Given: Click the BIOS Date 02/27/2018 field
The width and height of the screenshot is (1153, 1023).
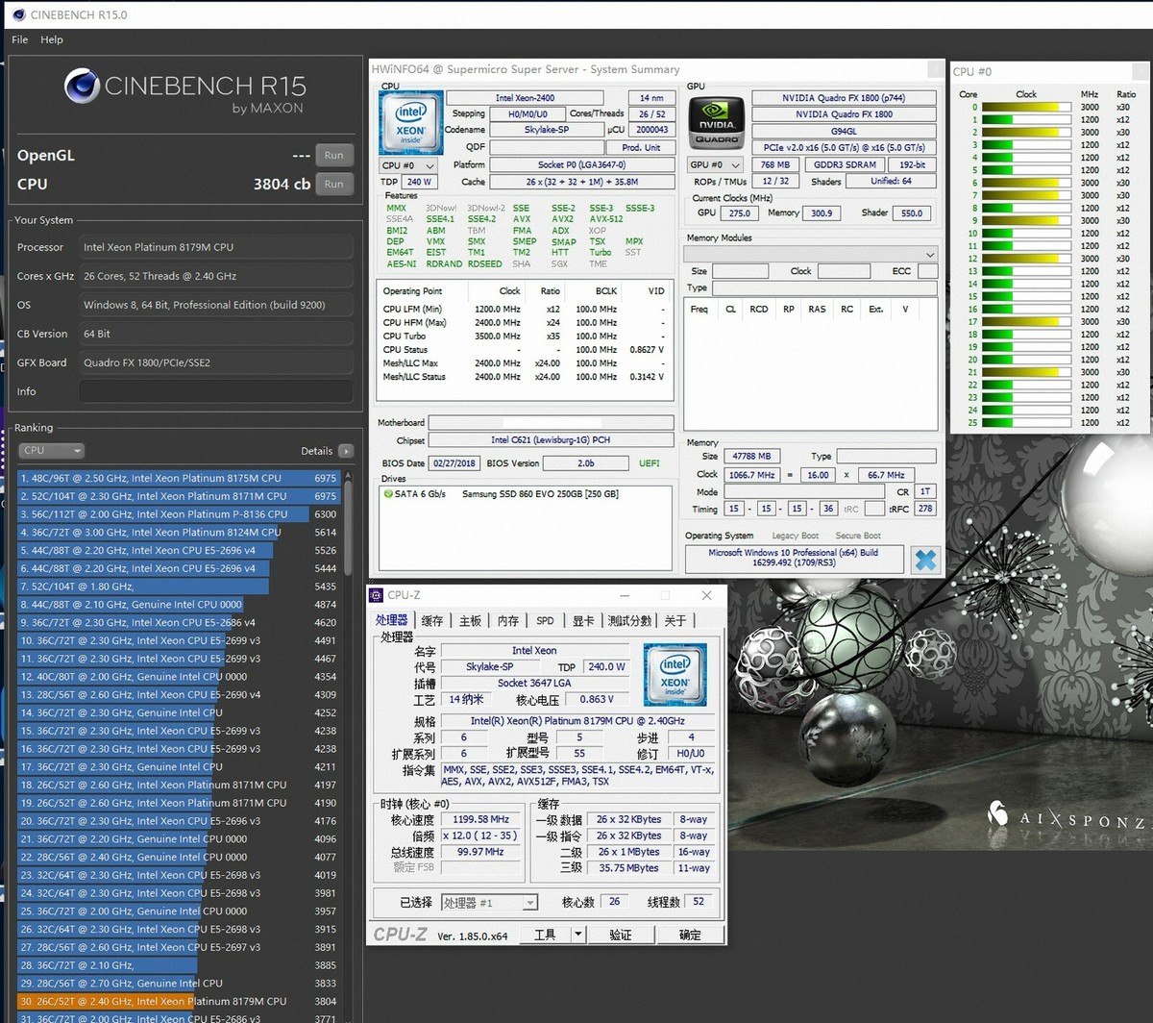Looking at the screenshot, I should pyautogui.click(x=454, y=463).
